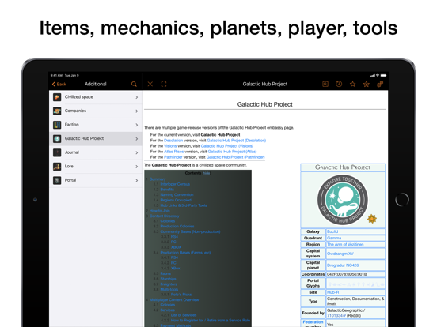
Task: Open the find-in-page icon in the article toolbar
Action: (x=325, y=84)
